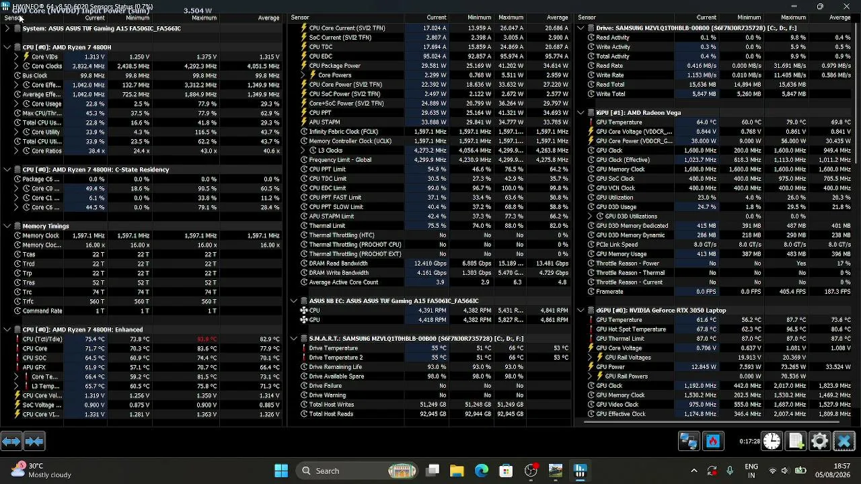Collapse the dGPU NVIDIA GeForce RTX 3050 group
Screen dimensions: 861x484
581,311
